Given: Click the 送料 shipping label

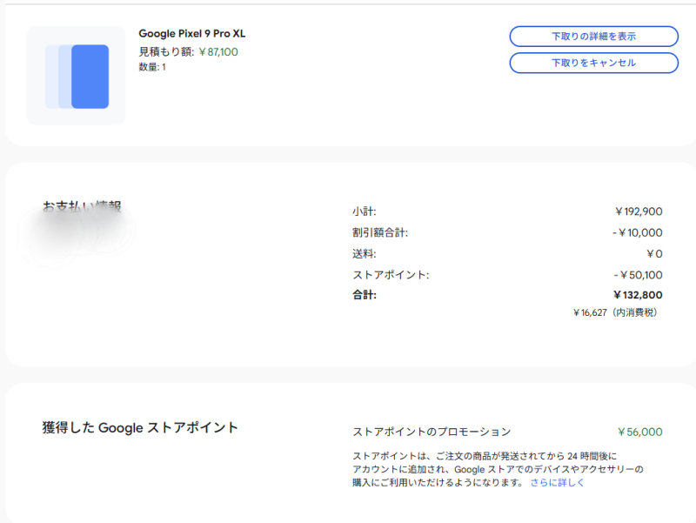Looking at the screenshot, I should 365,253.
